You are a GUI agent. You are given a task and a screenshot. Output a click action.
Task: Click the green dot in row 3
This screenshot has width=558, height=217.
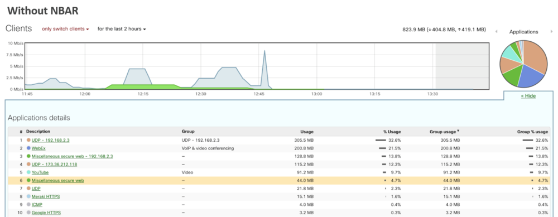[x=28, y=156]
